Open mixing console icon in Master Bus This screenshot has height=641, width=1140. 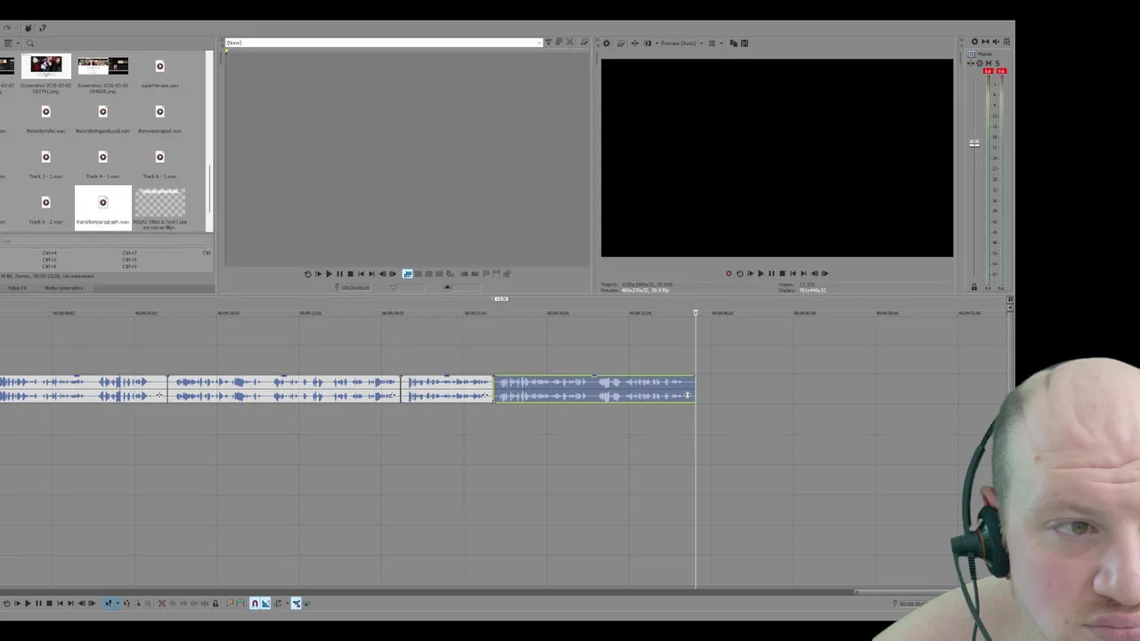1006,41
